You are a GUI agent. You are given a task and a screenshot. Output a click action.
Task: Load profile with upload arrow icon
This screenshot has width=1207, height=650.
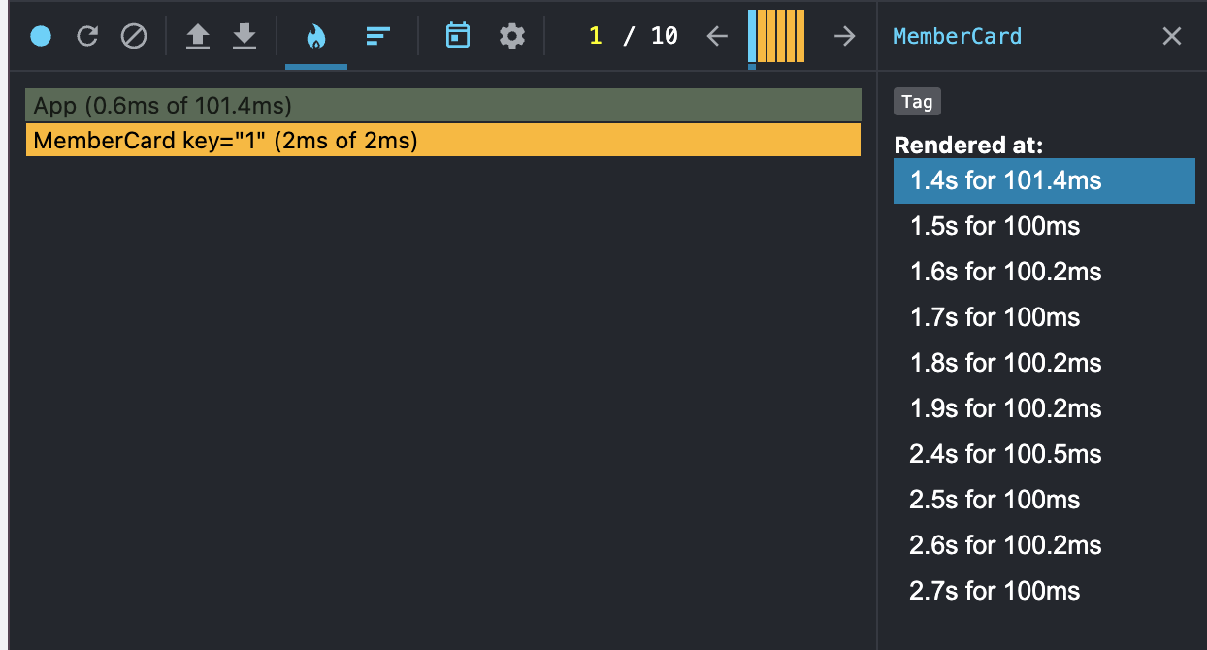coord(198,37)
